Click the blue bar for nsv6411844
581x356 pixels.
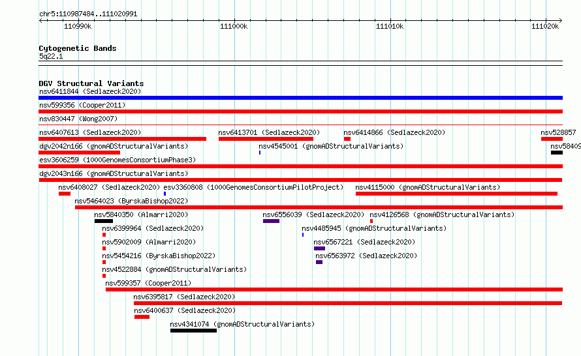point(300,98)
